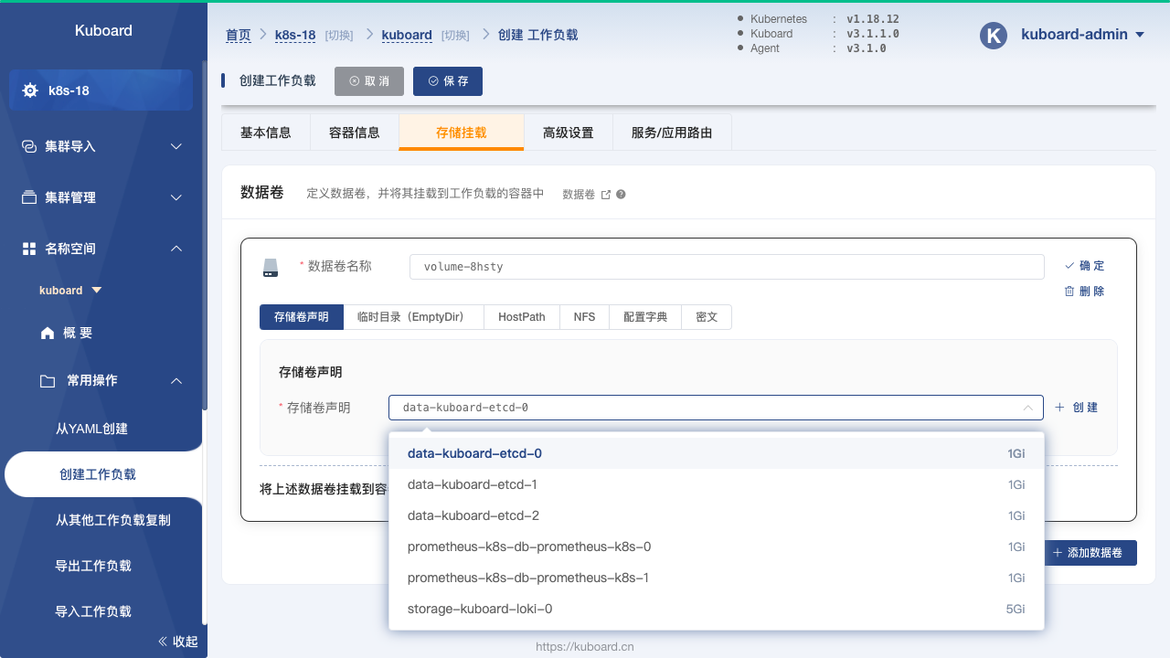The height and width of the screenshot is (658, 1170).
Task: Click the sidebar vertical scrollbar
Action: pos(205,236)
